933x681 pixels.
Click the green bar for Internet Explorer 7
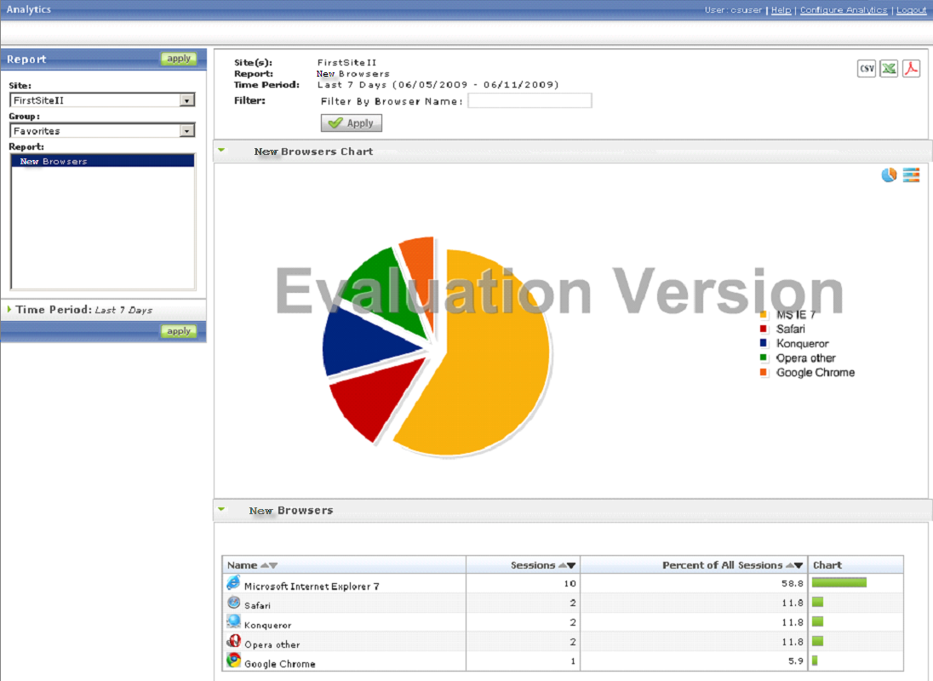pos(839,583)
